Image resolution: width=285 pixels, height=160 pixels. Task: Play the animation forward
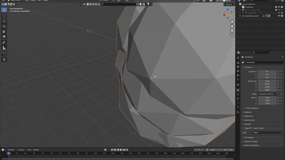(121, 150)
